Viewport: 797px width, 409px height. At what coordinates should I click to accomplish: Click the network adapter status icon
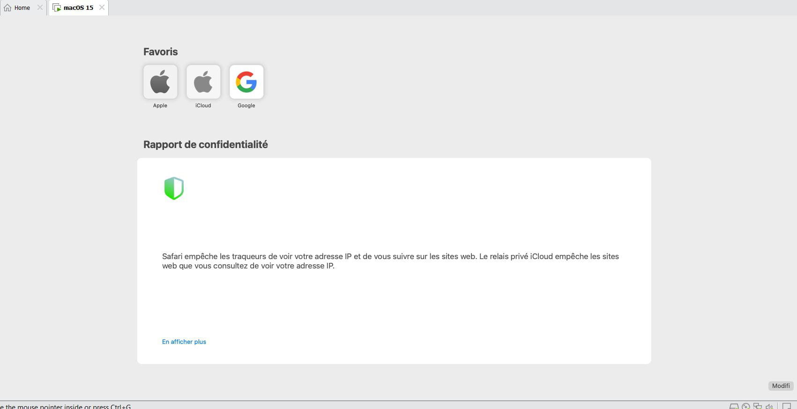tap(758, 406)
